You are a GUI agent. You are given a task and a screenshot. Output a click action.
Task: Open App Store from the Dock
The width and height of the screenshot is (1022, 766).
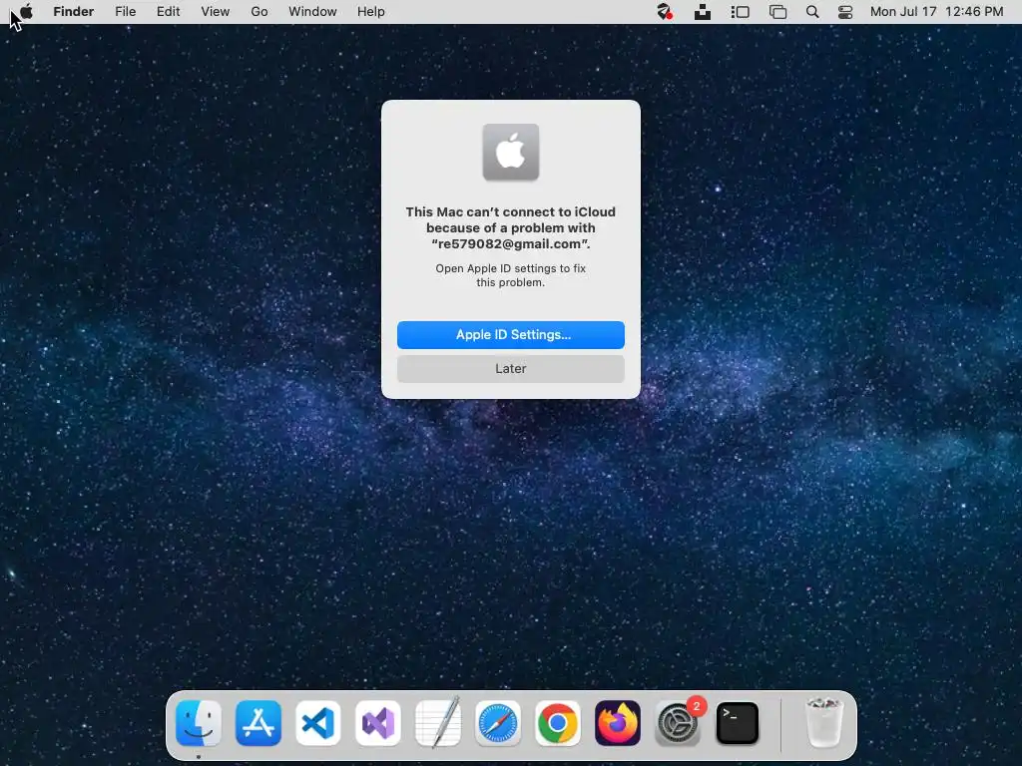pos(258,723)
